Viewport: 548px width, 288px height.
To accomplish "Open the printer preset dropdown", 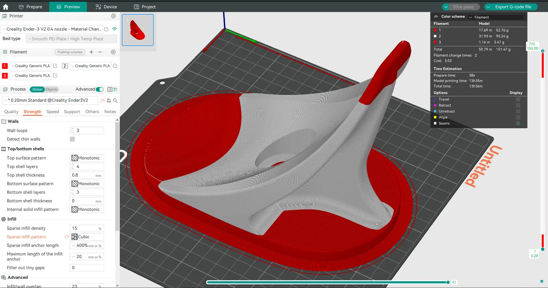I will pos(52,29).
